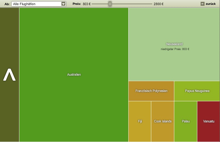
Task: Select the red Vanuatu tile
Action: [x=209, y=121]
